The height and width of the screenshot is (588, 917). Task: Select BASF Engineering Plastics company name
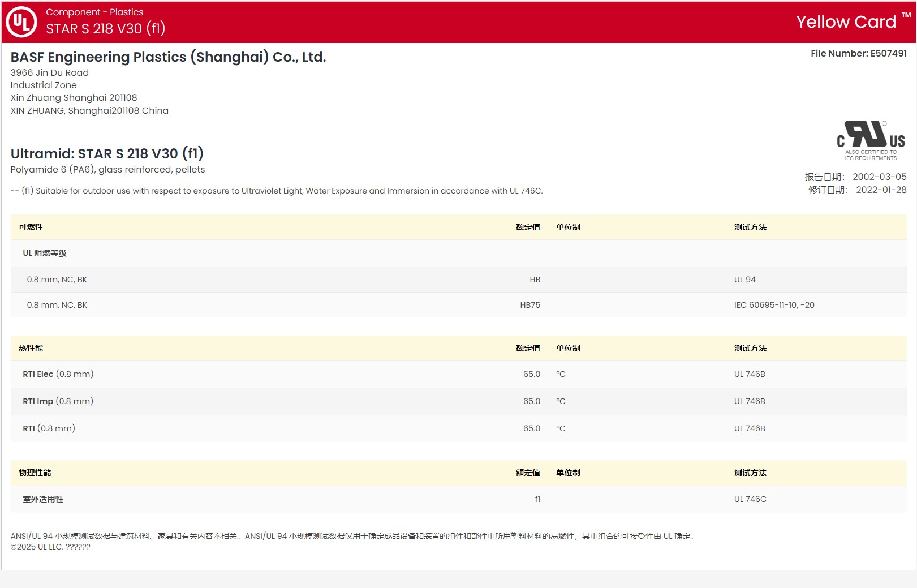168,57
